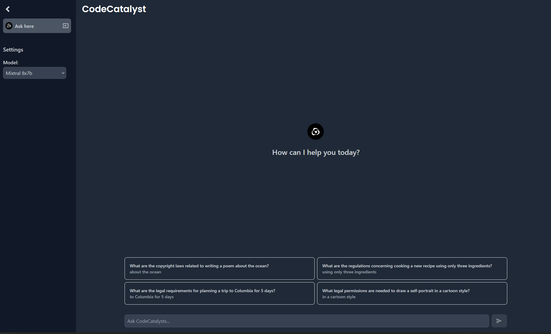Click the 'using only three ingredients' subtitle
551x334 pixels.
tap(349, 272)
